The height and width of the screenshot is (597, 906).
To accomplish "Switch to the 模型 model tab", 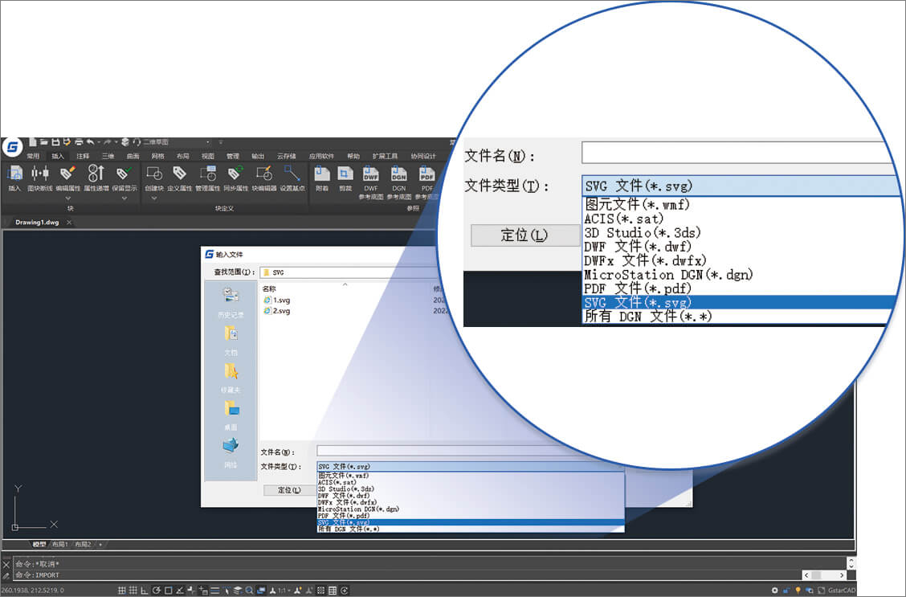I will (39, 545).
